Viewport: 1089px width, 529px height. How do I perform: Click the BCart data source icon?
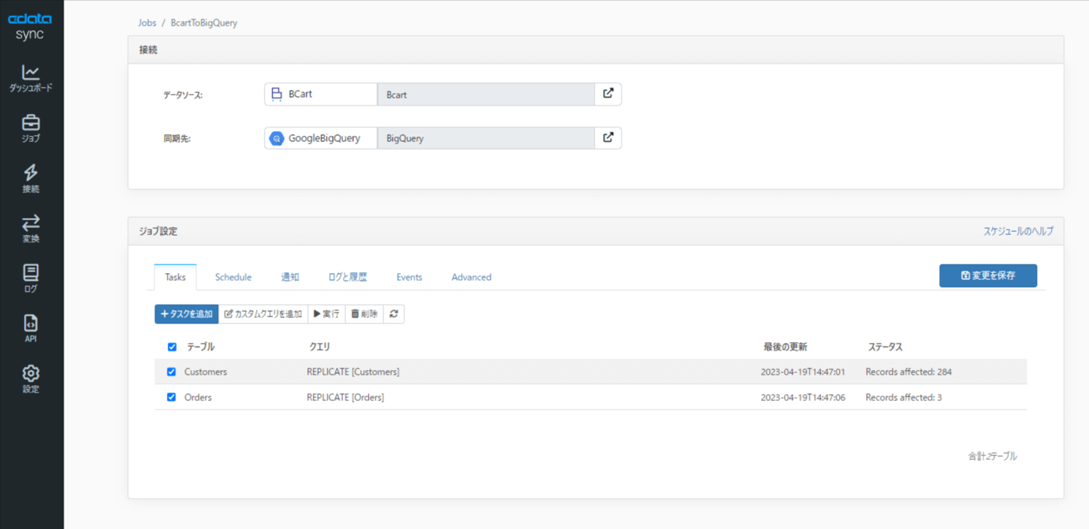tap(276, 94)
